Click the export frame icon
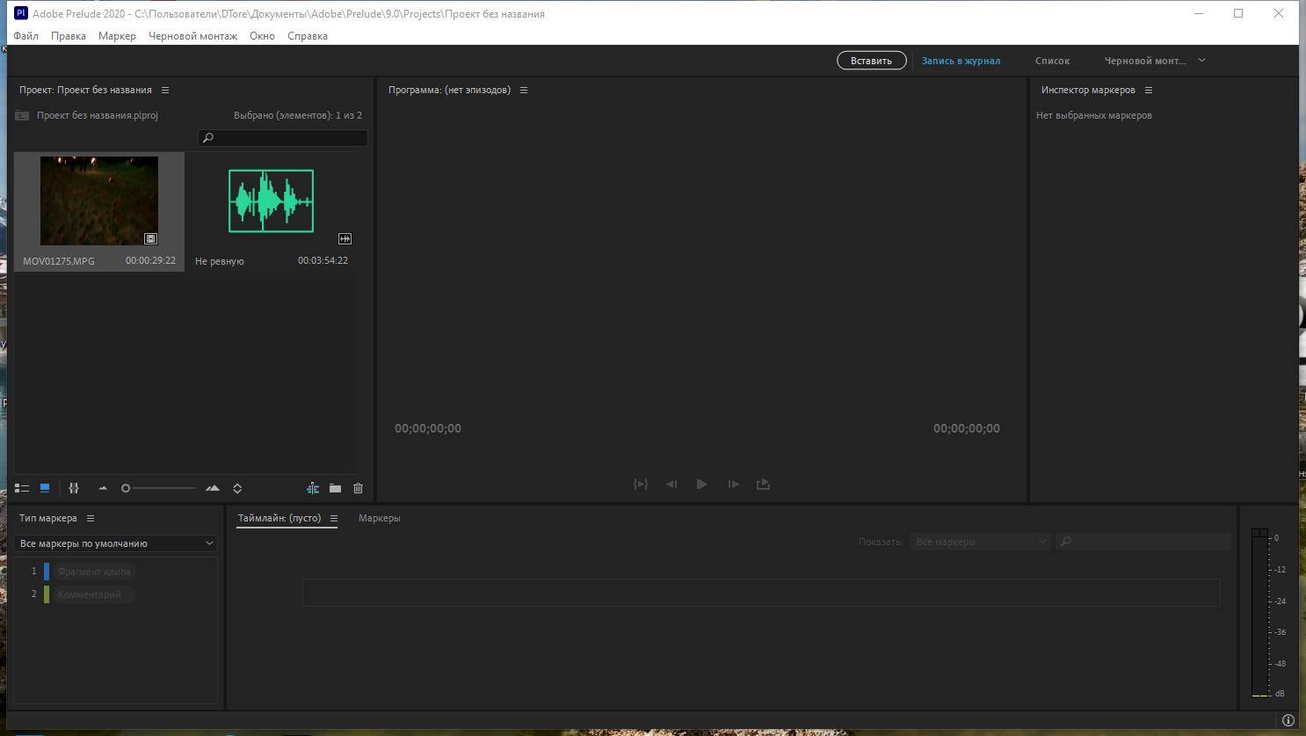The height and width of the screenshot is (736, 1306). [x=763, y=485]
